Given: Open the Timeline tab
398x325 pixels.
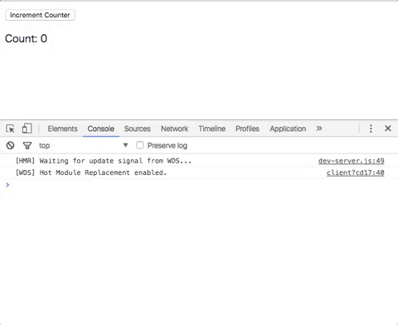Looking at the screenshot, I should [212, 129].
